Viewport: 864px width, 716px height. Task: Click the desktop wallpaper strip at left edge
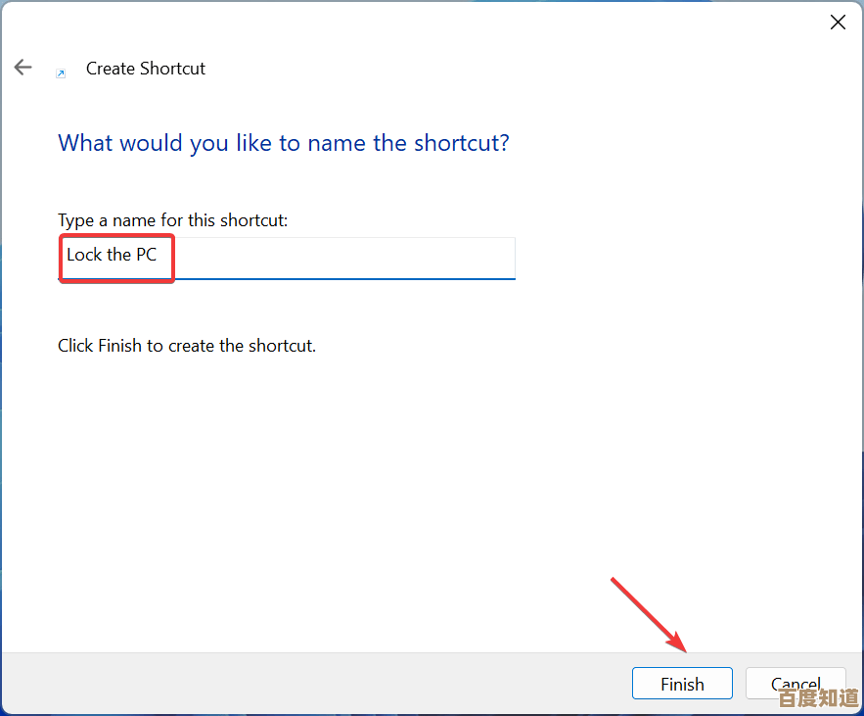point(1,392)
